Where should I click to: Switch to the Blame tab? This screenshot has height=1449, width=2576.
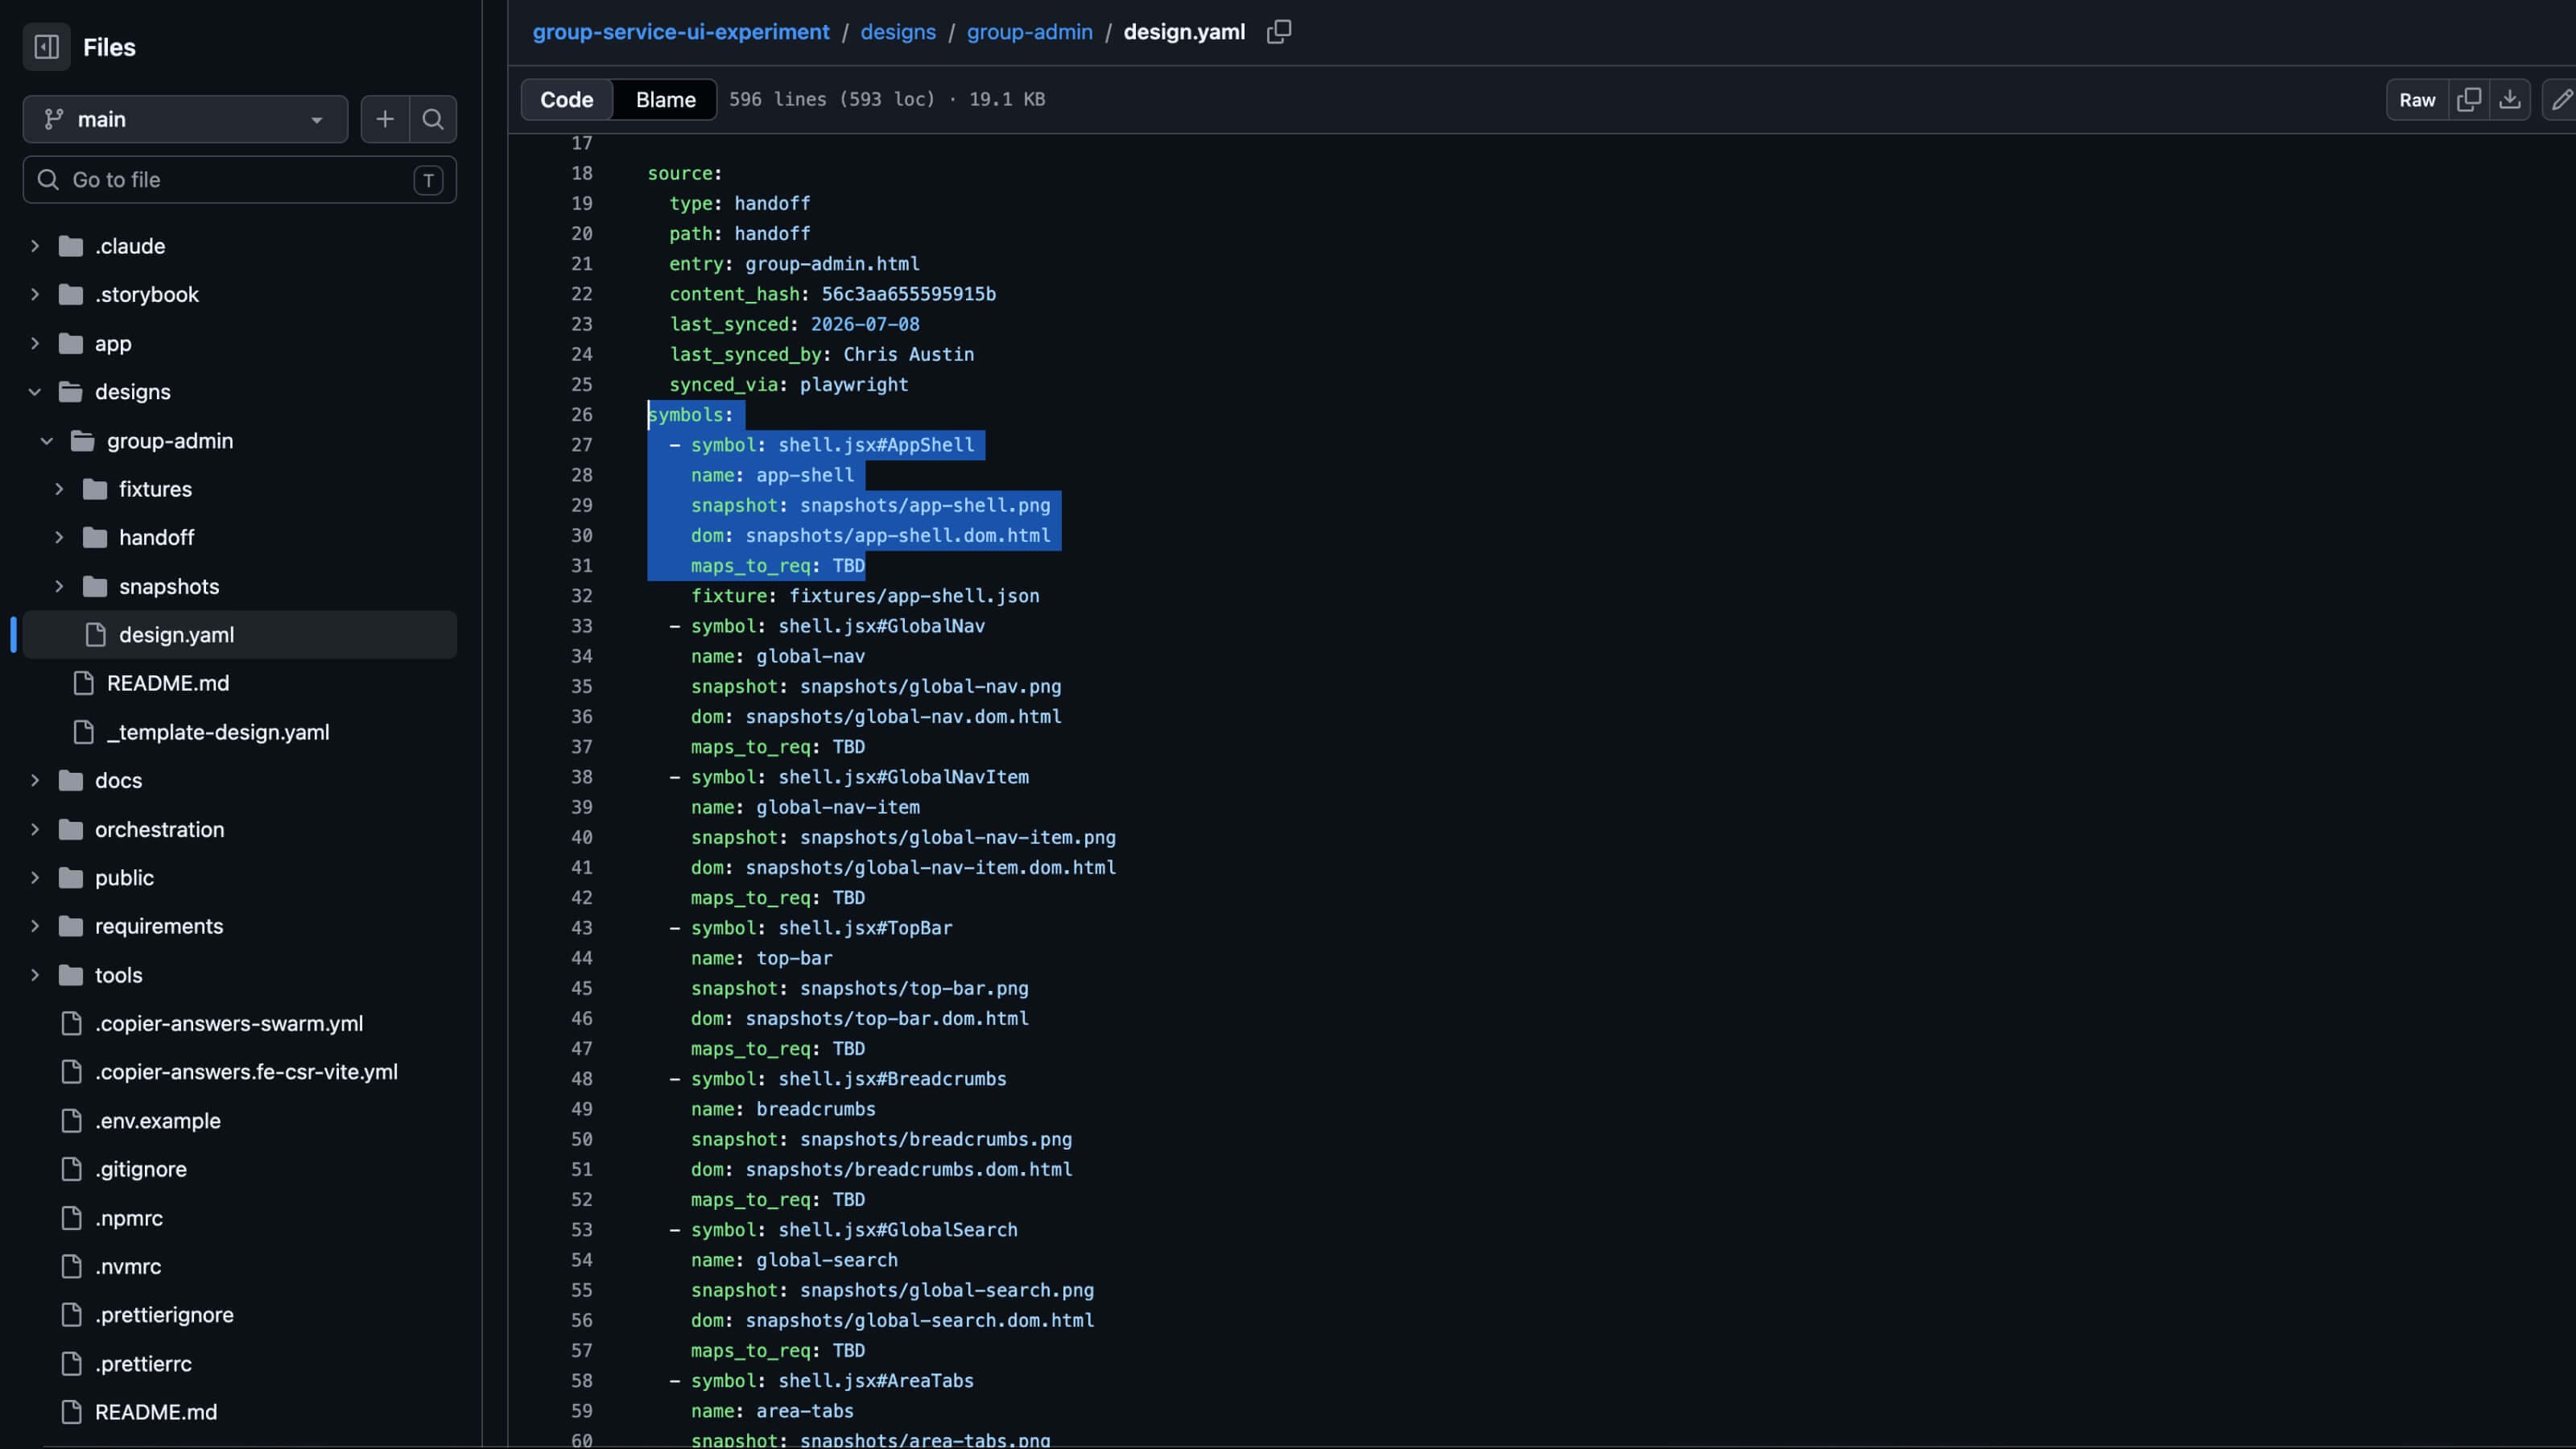pyautogui.click(x=666, y=100)
